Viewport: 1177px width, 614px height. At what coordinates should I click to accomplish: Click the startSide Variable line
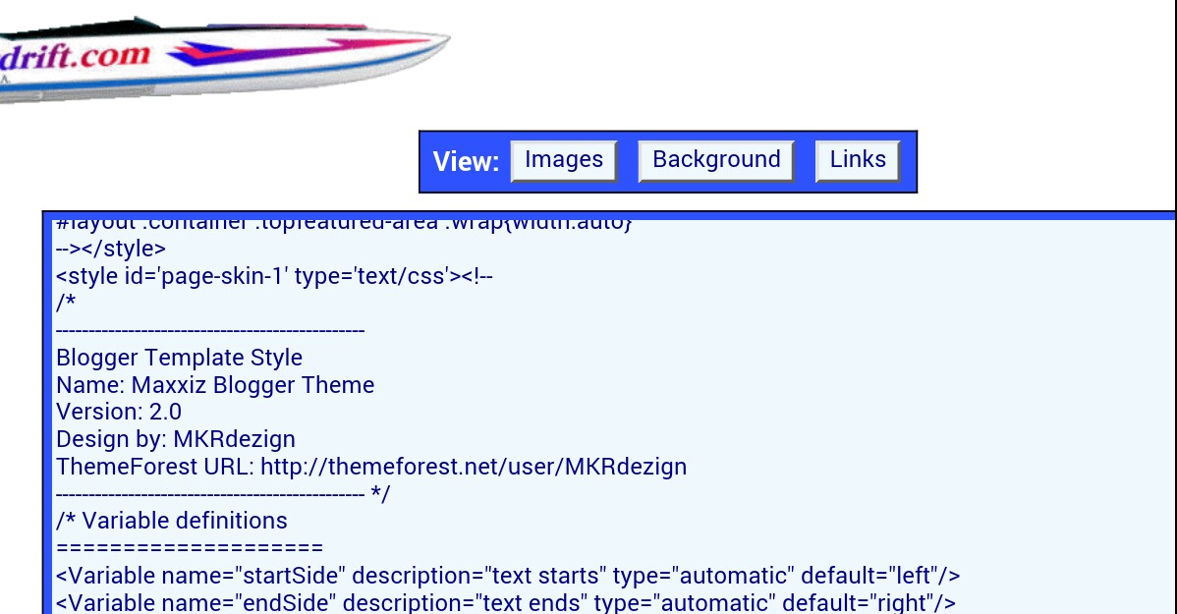(508, 576)
